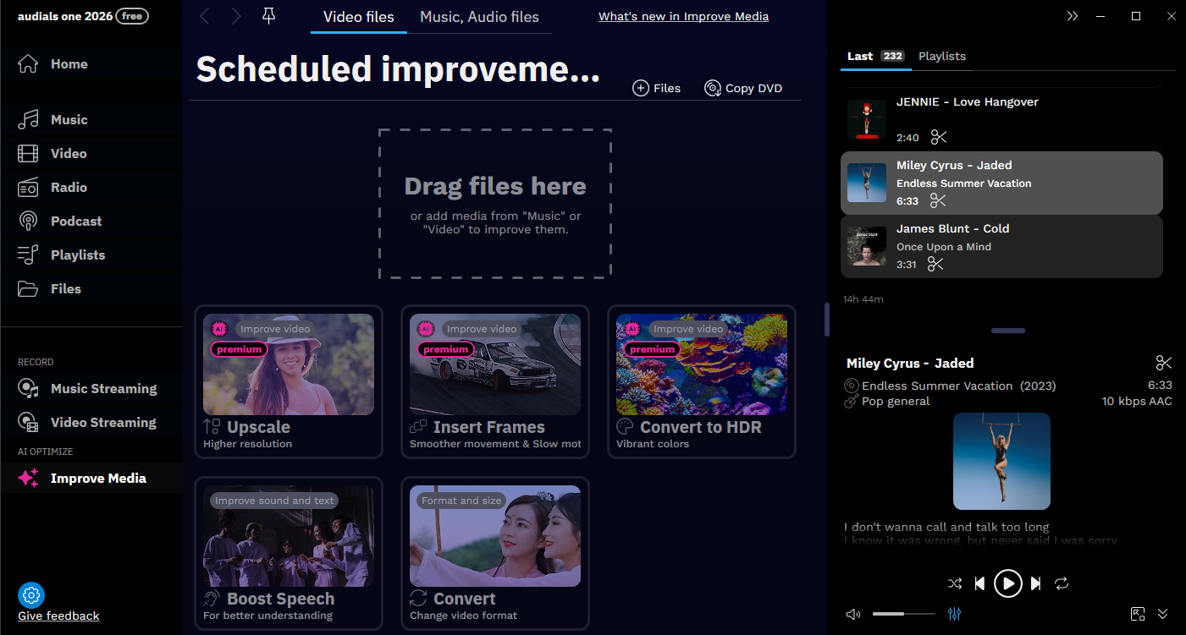The width and height of the screenshot is (1186, 635).
Task: Mute the volume with the speaker icon
Action: click(852, 613)
